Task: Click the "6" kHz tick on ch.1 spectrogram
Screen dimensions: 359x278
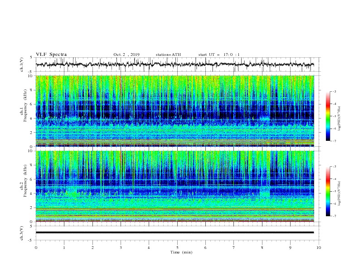Action: click(x=32, y=104)
